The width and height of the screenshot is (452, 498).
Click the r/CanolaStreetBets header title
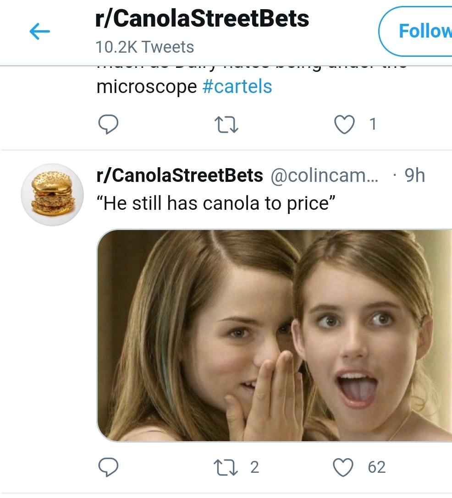click(202, 18)
